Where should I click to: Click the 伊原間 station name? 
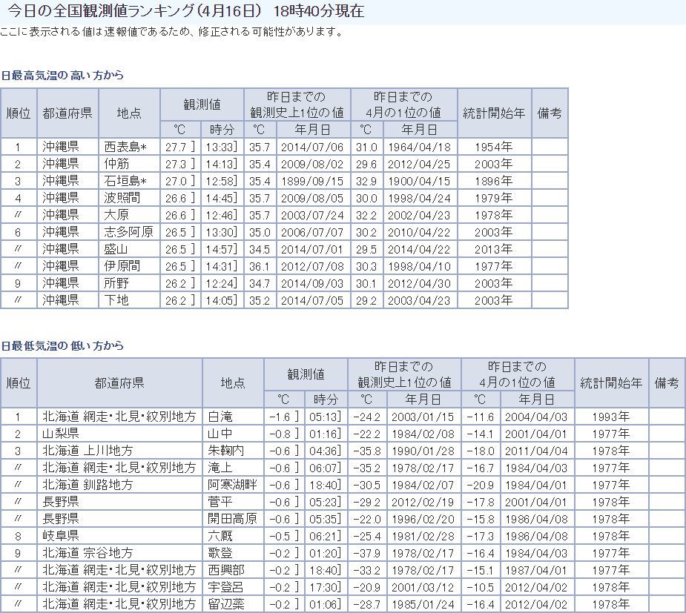(122, 266)
